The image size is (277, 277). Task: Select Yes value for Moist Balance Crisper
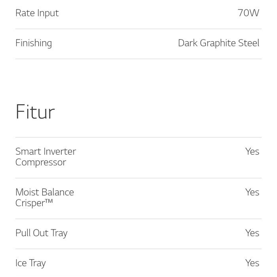(x=252, y=192)
